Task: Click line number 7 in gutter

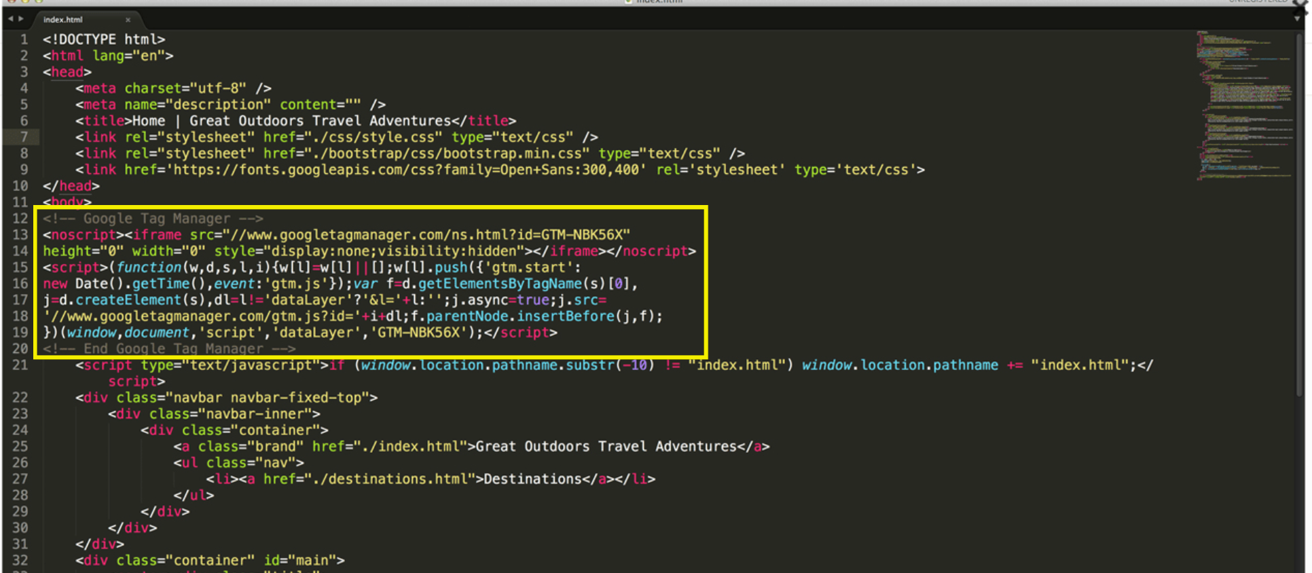Action: (x=24, y=137)
